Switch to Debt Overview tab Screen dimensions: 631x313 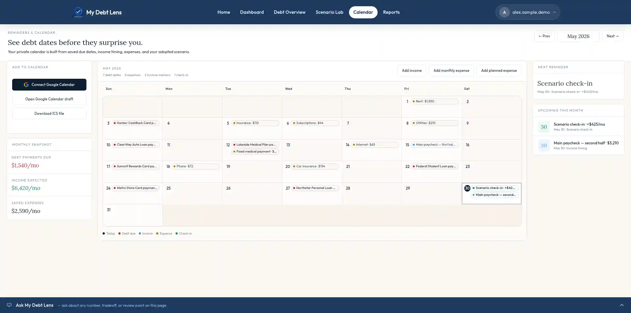click(290, 12)
